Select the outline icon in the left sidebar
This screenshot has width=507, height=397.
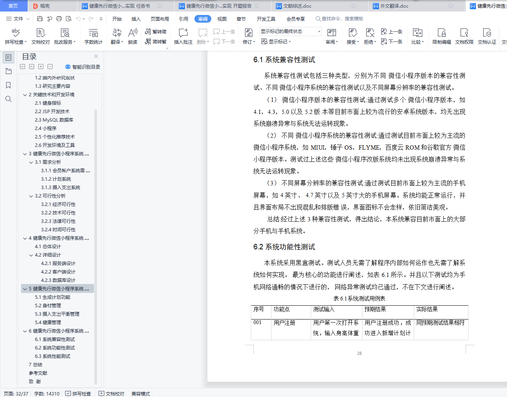[8, 58]
